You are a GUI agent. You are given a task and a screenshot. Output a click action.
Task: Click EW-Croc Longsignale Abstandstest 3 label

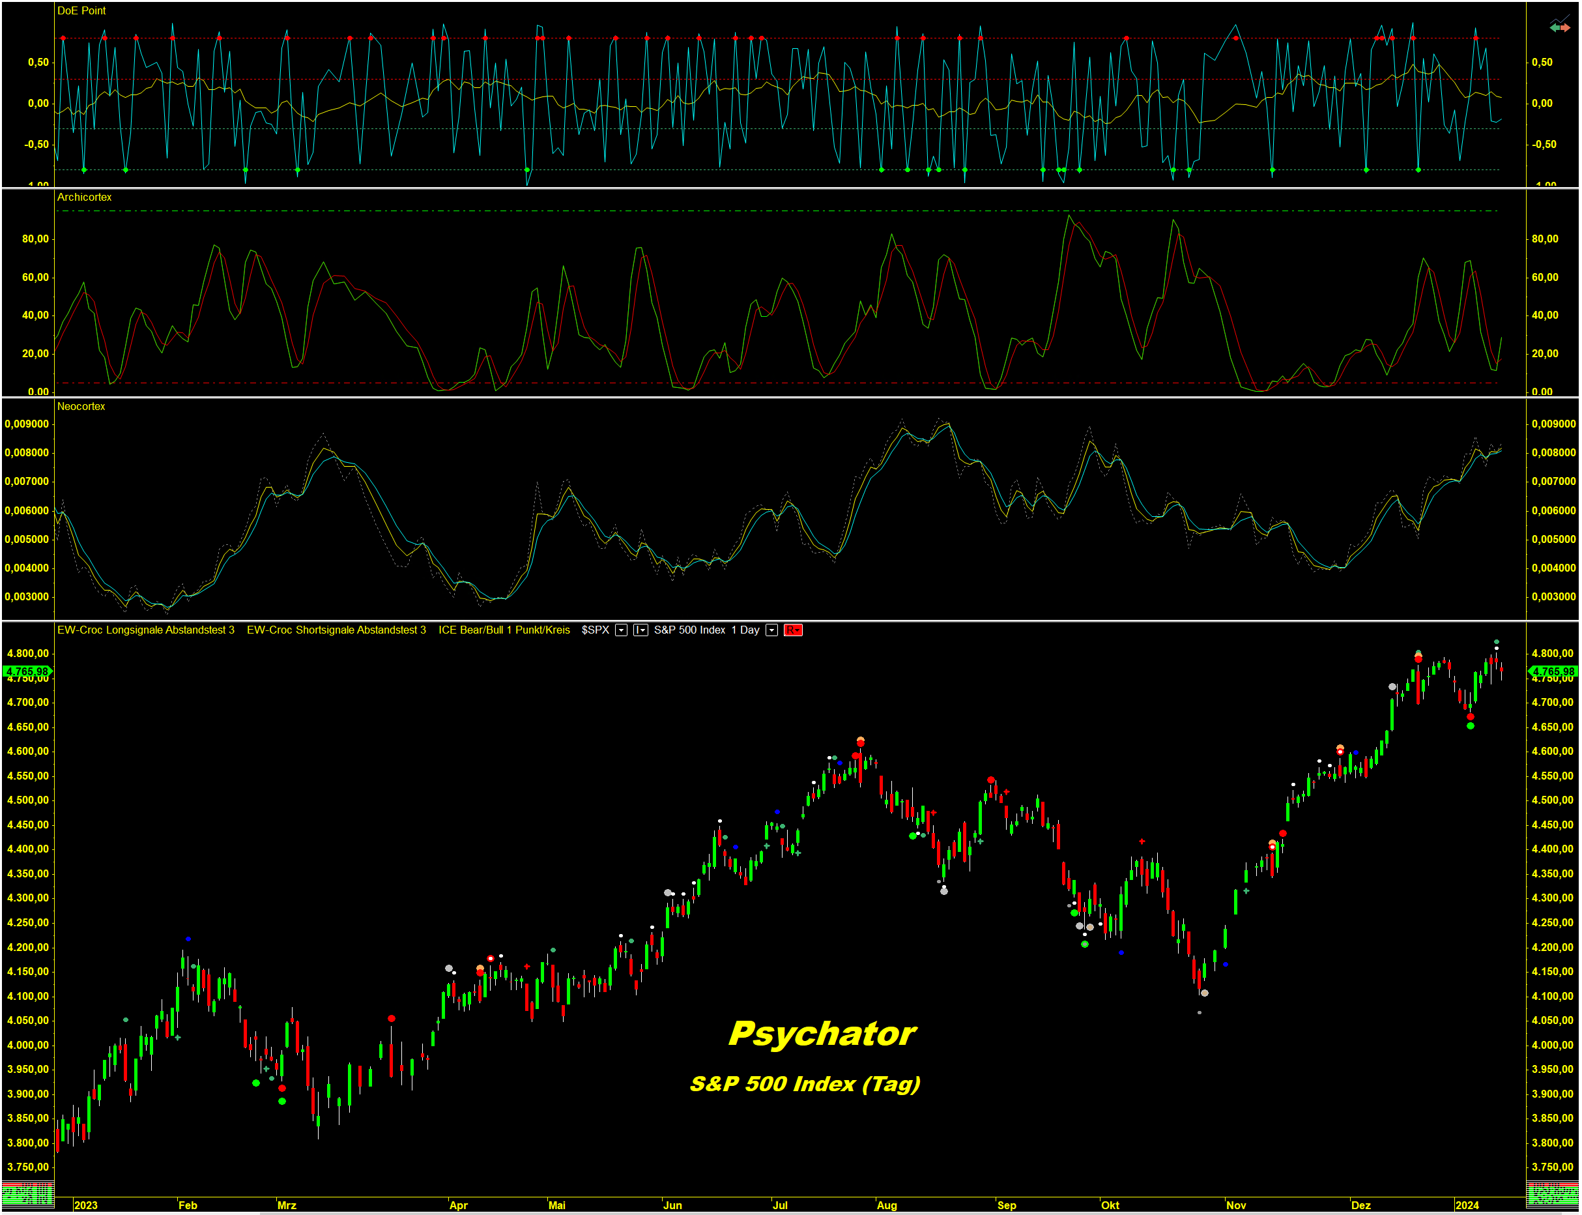click(x=145, y=631)
